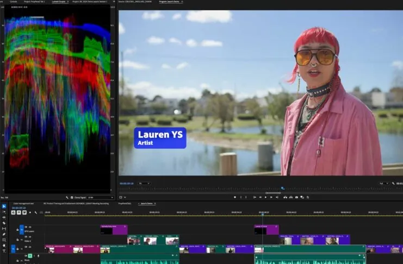Viewport: 403px width, 264px height.
Task: Select the Type tool in toolbar
Action: [4, 251]
